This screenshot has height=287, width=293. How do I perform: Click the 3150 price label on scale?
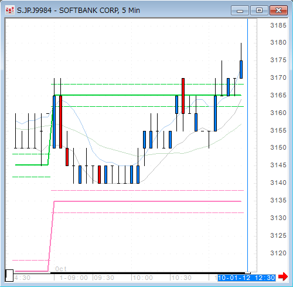(278, 147)
